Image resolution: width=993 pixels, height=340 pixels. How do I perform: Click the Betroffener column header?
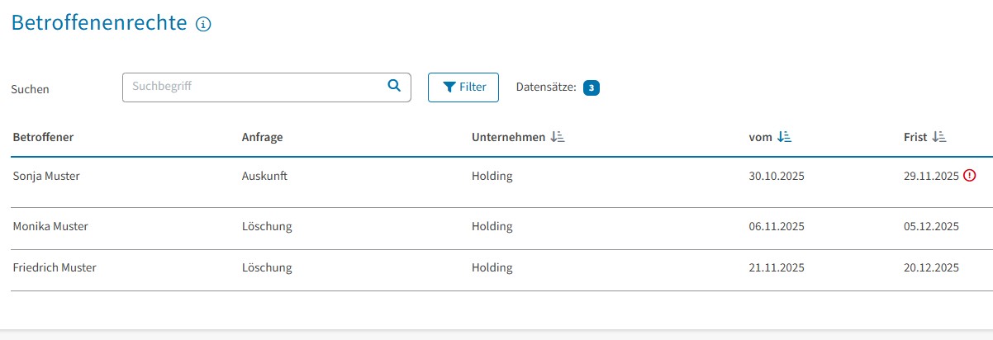pos(43,137)
